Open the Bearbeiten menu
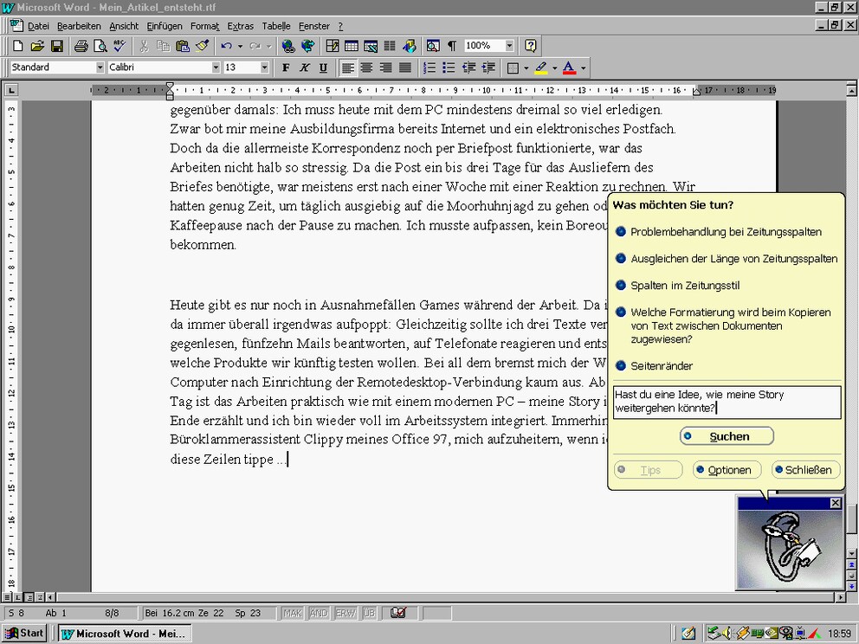Viewport: 859px width, 644px height. click(79, 26)
